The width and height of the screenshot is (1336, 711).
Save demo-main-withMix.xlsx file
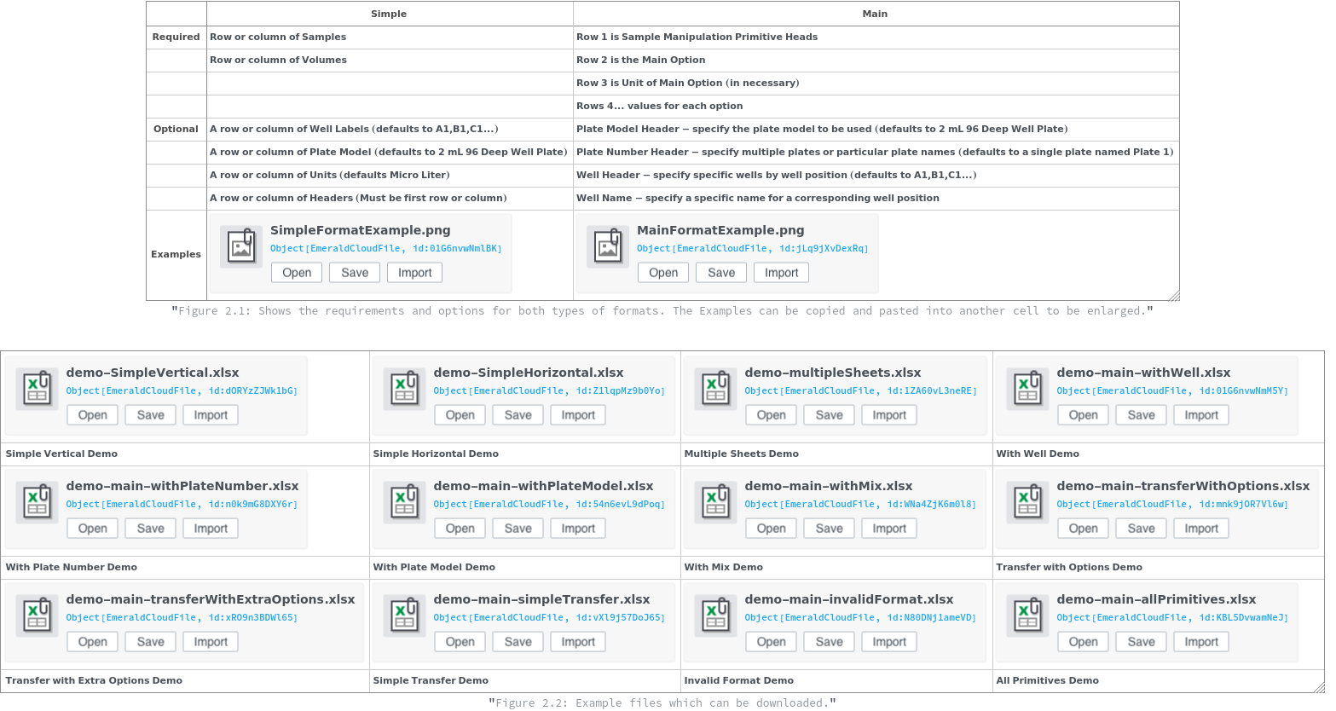tap(829, 529)
